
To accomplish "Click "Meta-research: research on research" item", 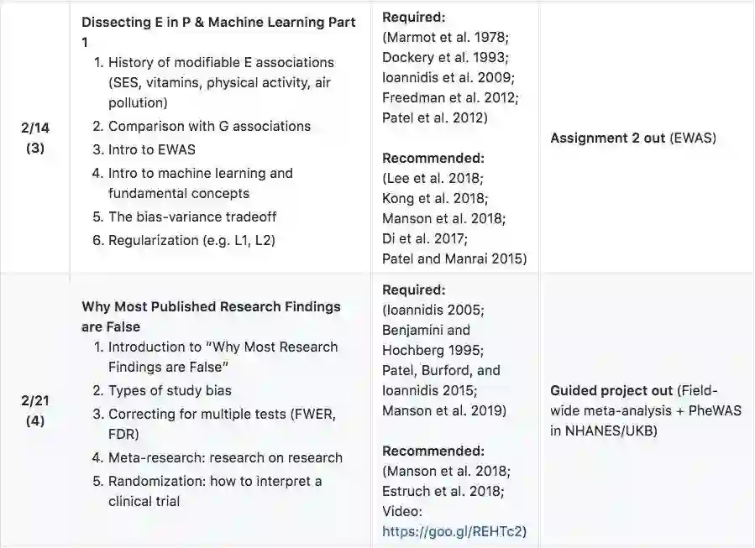I will [225, 457].
